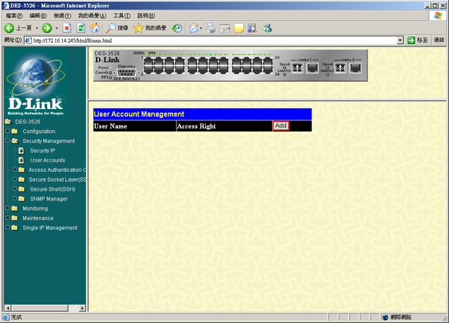Click the "User Name" column header
Screen dimensions: 449x323
[110, 126]
